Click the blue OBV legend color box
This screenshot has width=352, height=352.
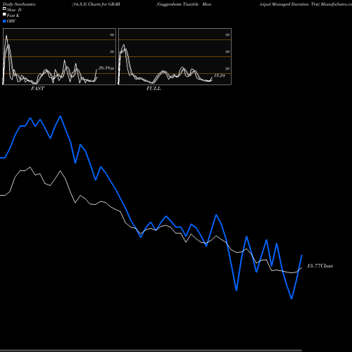pyautogui.click(x=4, y=21)
